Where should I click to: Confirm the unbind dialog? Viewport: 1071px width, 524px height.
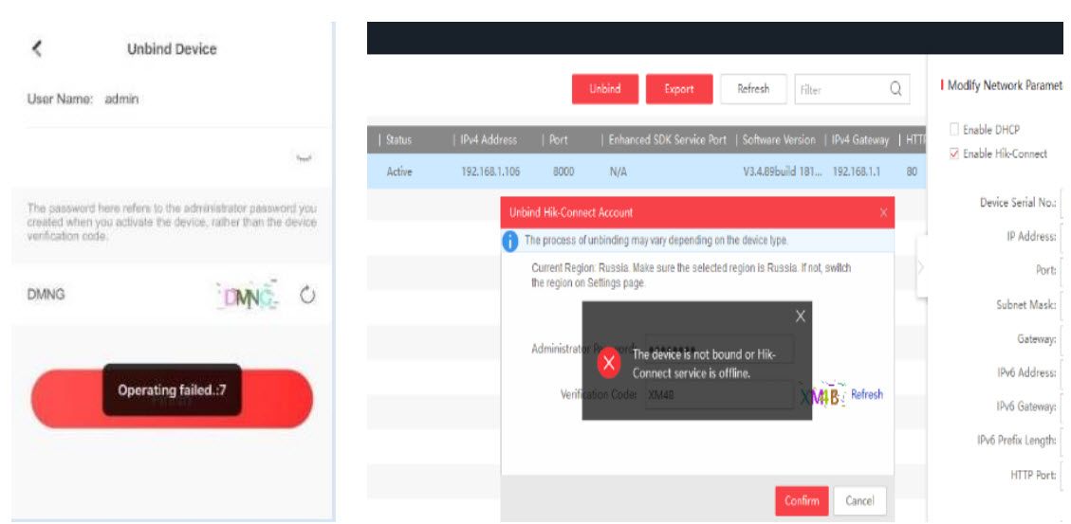click(801, 500)
